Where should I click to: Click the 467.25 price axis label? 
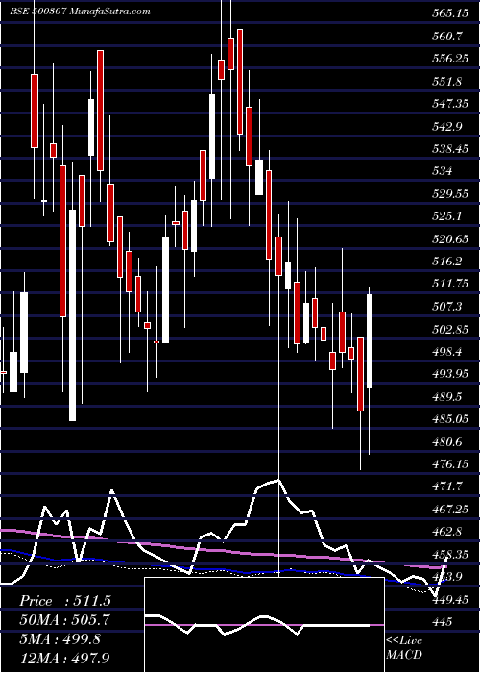450,509
